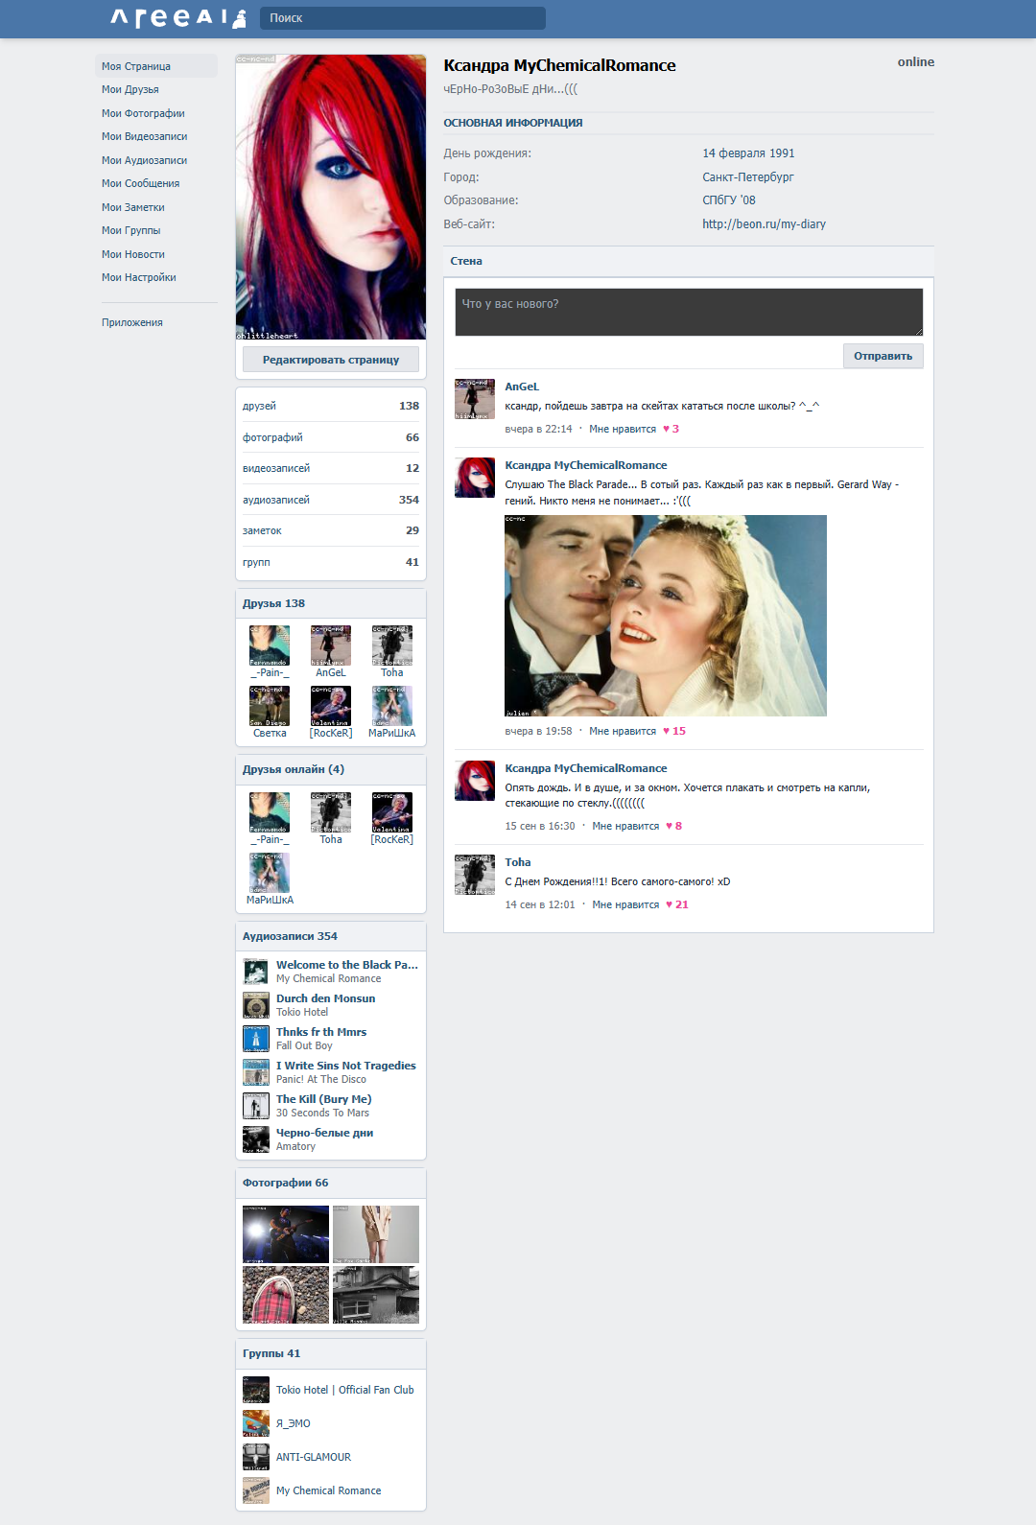Open Tokio Hotel fan club group icon

coord(256,1390)
